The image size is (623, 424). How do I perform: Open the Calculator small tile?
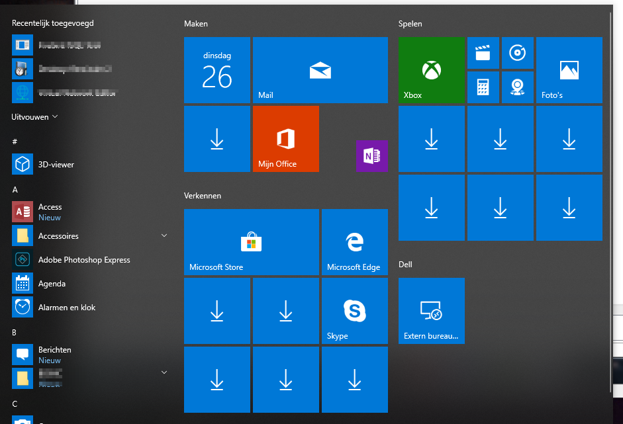click(483, 87)
